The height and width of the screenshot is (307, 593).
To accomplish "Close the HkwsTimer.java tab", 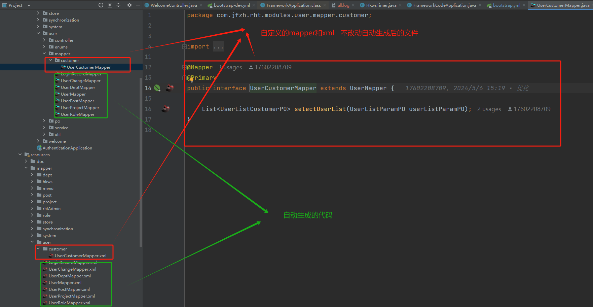I will point(400,5).
